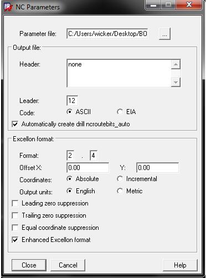The image size is (206, 278).
Task: Click the Offset X input field
Action: pyautogui.click(x=87, y=168)
